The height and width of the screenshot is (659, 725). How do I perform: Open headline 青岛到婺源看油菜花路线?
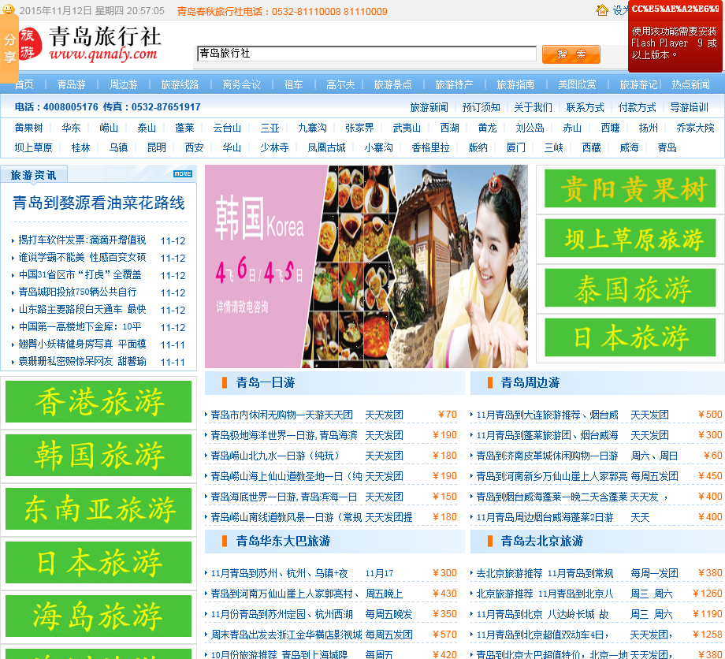click(x=99, y=203)
